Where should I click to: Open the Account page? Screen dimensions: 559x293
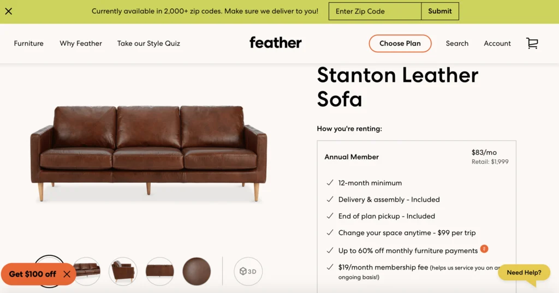point(497,44)
